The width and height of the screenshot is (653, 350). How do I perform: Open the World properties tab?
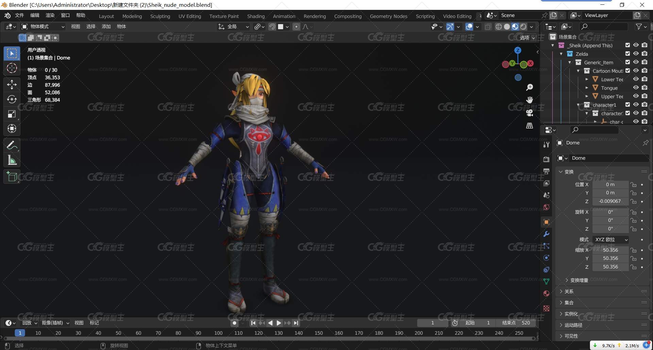[x=546, y=207]
